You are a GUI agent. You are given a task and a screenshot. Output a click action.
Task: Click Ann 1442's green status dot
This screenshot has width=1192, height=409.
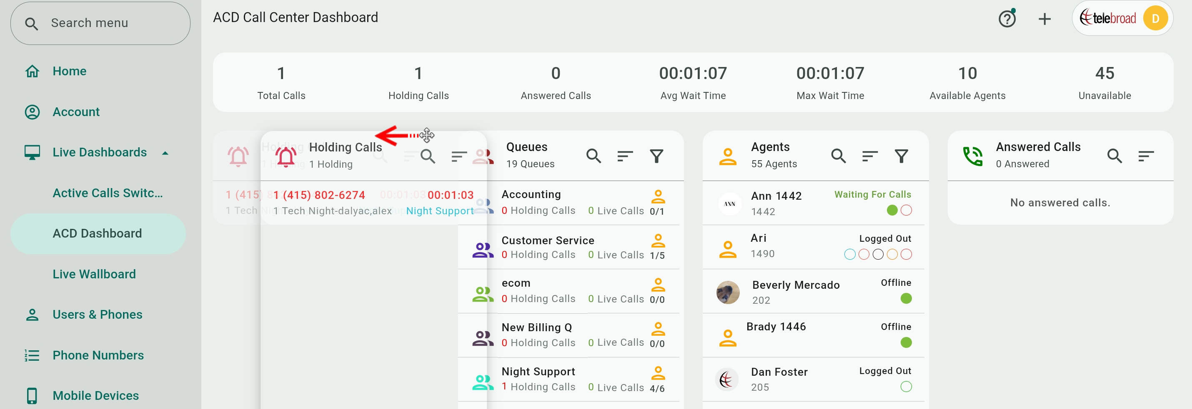891,210
